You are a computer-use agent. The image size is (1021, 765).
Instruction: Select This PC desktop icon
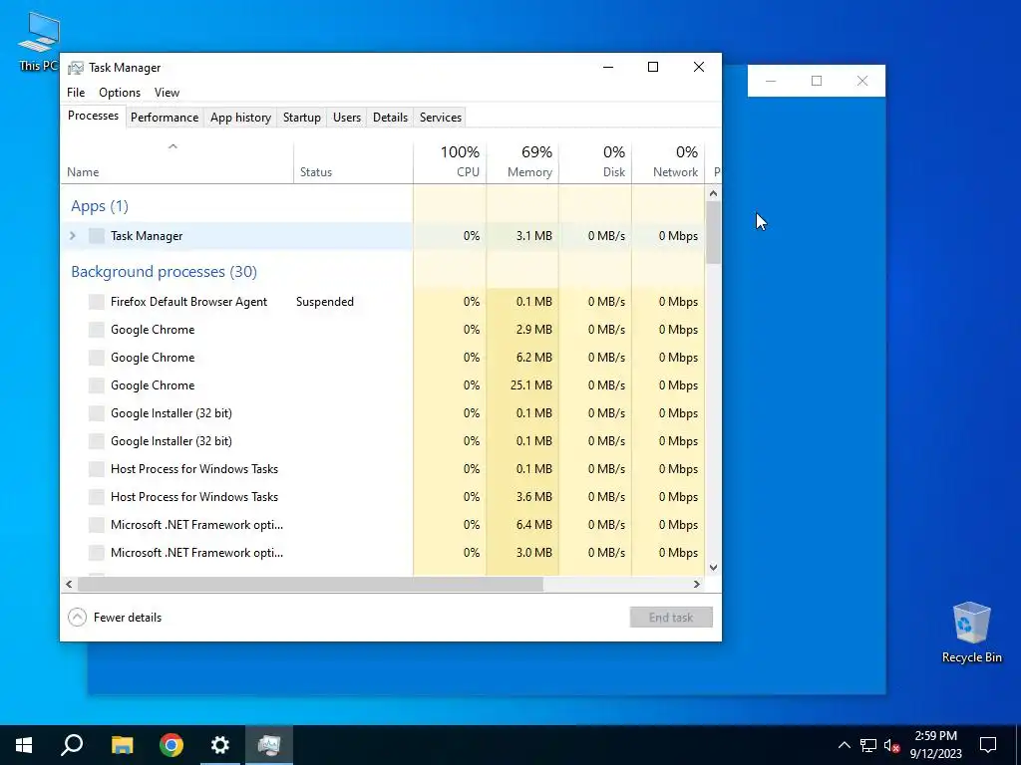click(39, 42)
